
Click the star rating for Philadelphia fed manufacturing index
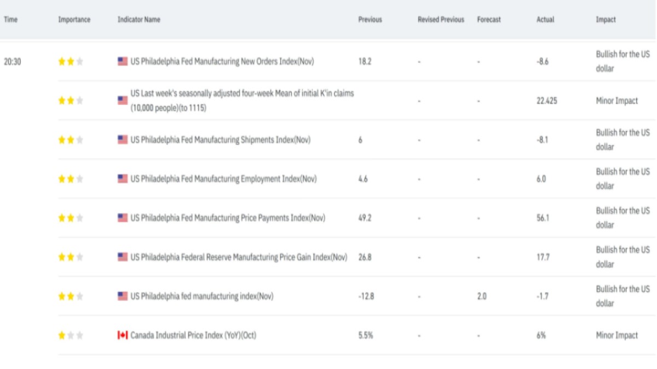pos(71,296)
